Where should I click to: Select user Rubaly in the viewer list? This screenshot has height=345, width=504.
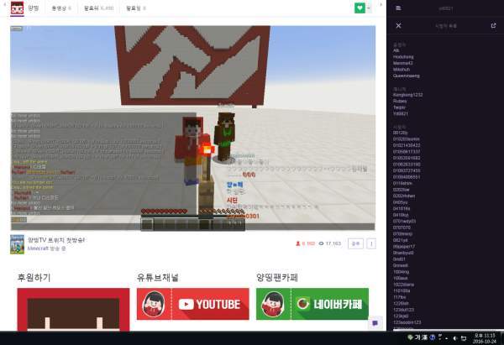point(400,101)
